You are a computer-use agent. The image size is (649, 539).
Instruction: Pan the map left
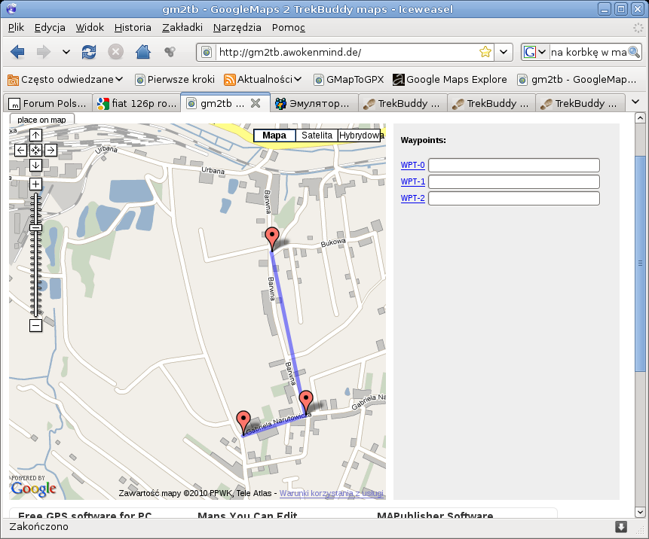(x=20, y=150)
